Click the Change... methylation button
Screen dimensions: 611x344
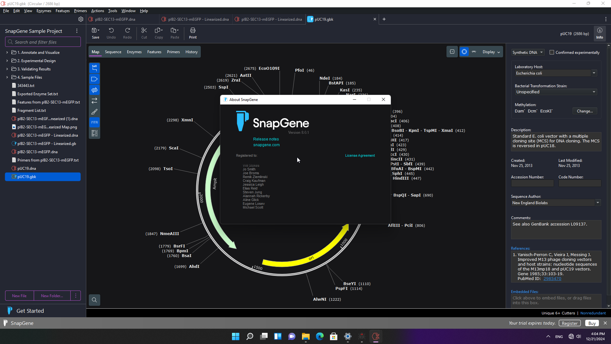585,111
